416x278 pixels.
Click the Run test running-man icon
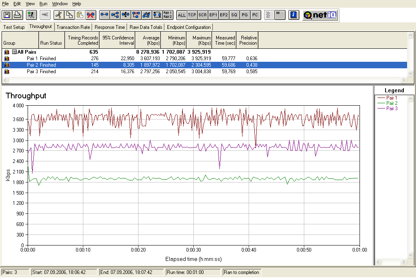pyautogui.click(x=31, y=15)
